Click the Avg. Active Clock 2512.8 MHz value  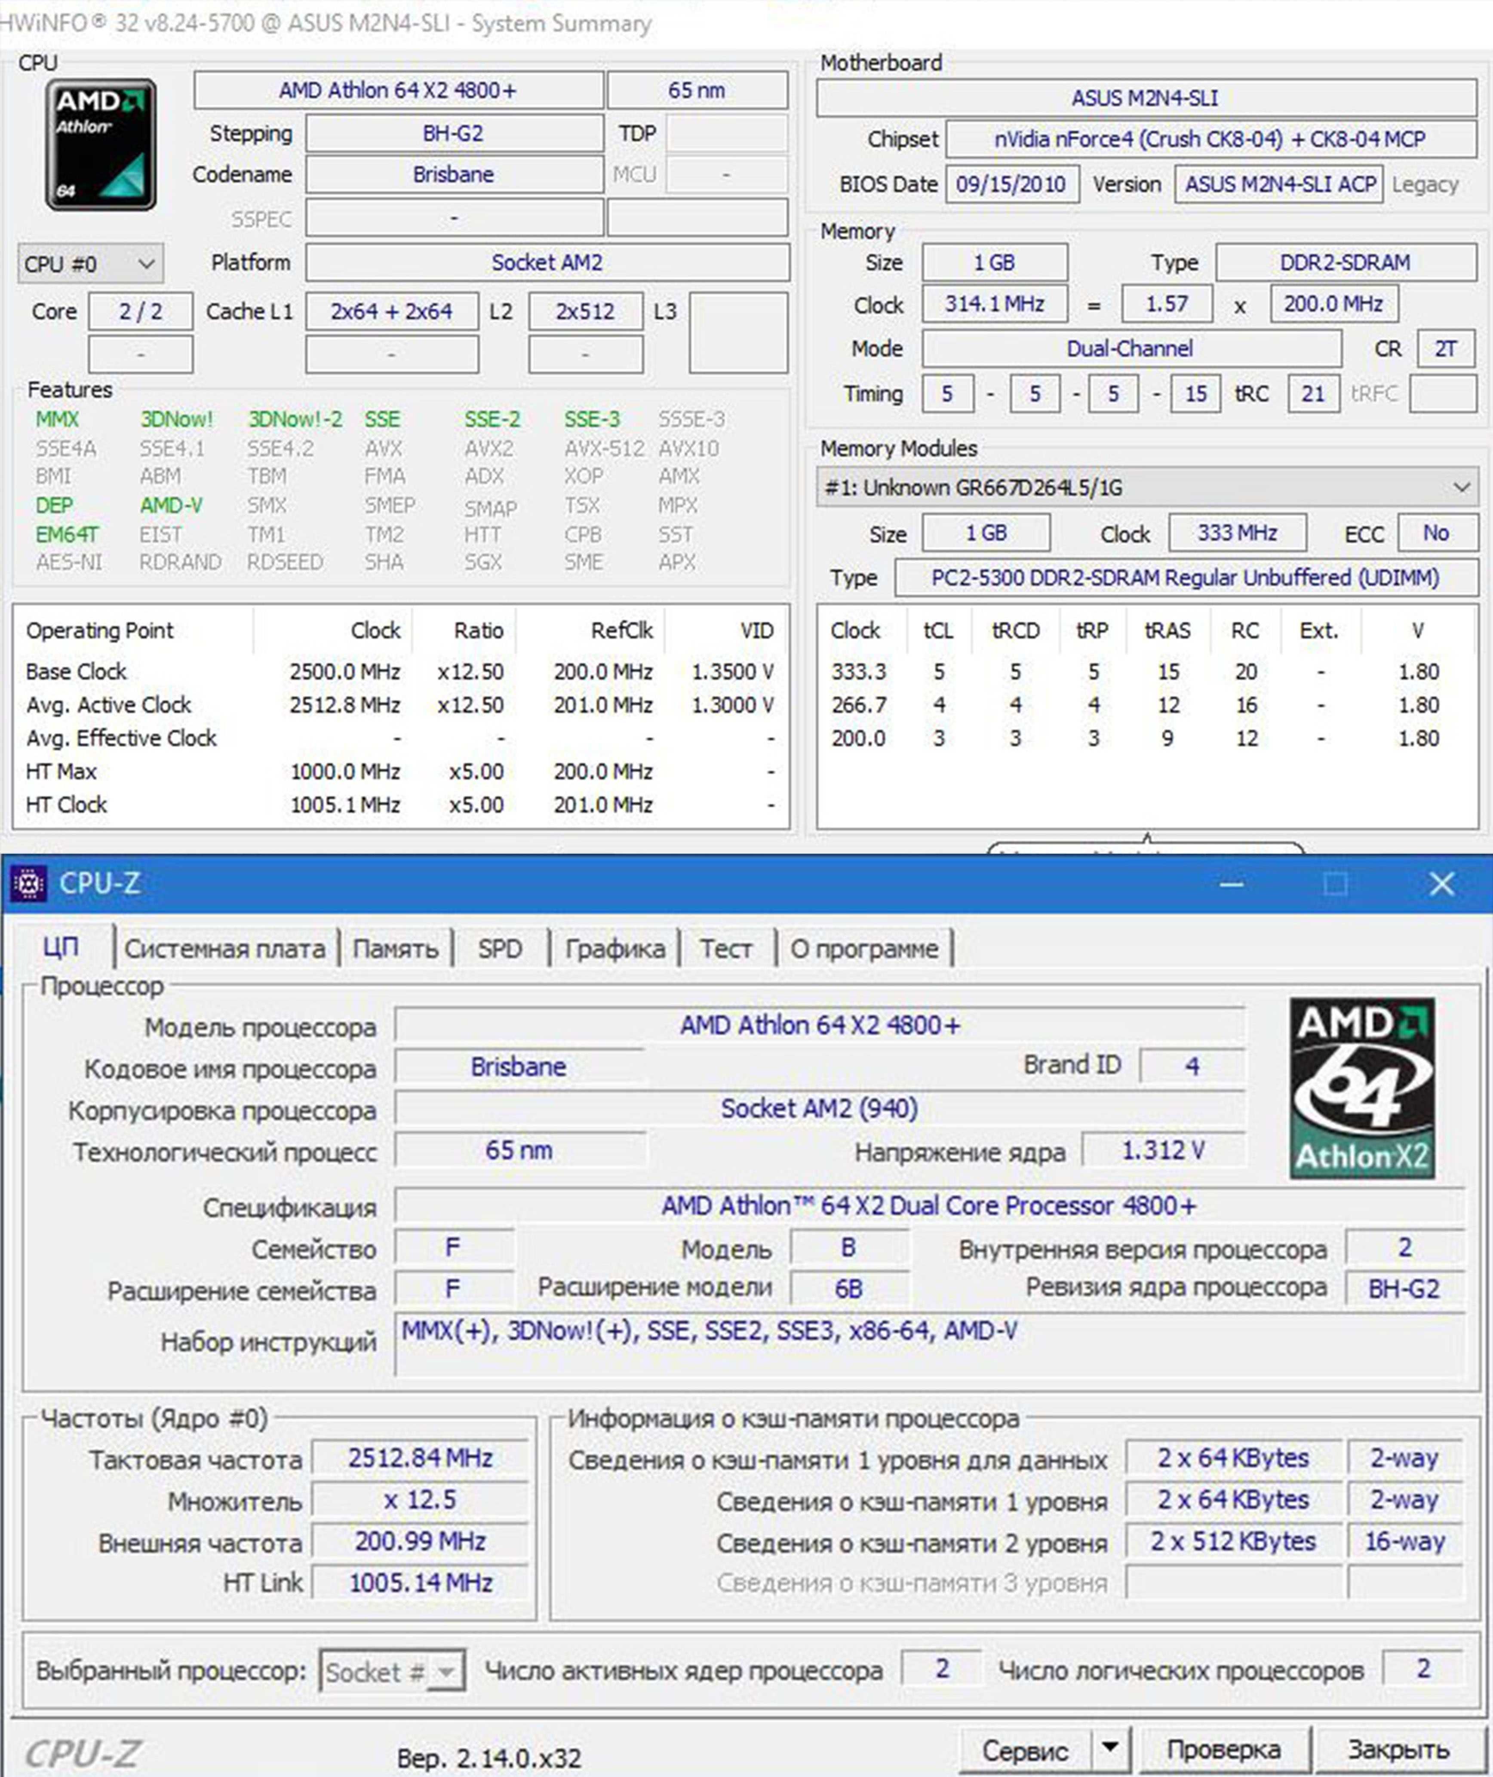click(344, 705)
